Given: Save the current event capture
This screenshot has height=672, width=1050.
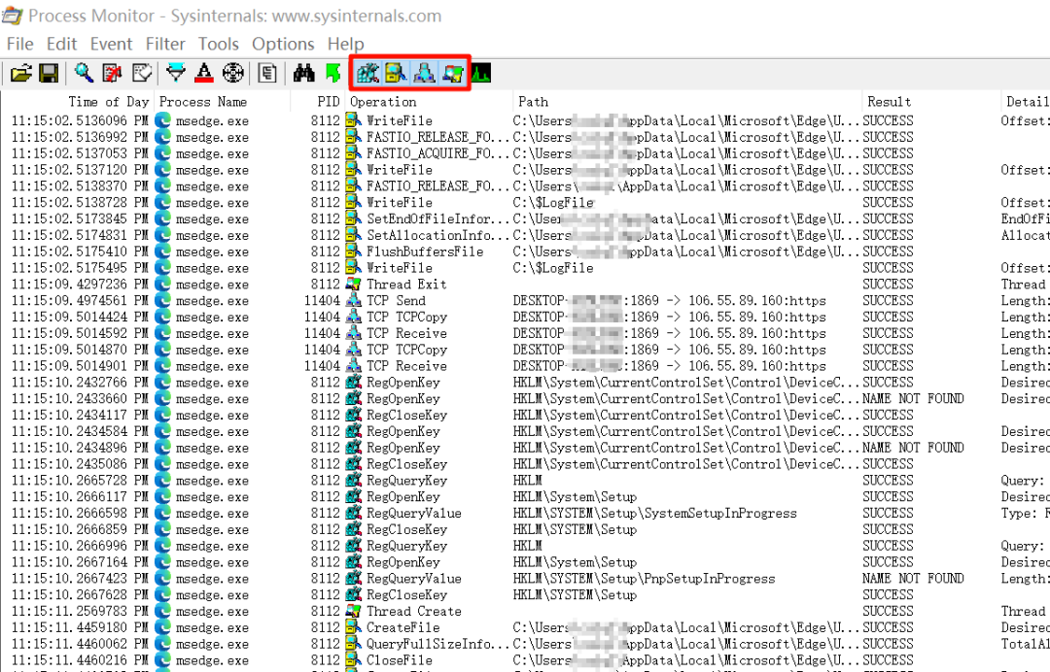Looking at the screenshot, I should tap(49, 72).
